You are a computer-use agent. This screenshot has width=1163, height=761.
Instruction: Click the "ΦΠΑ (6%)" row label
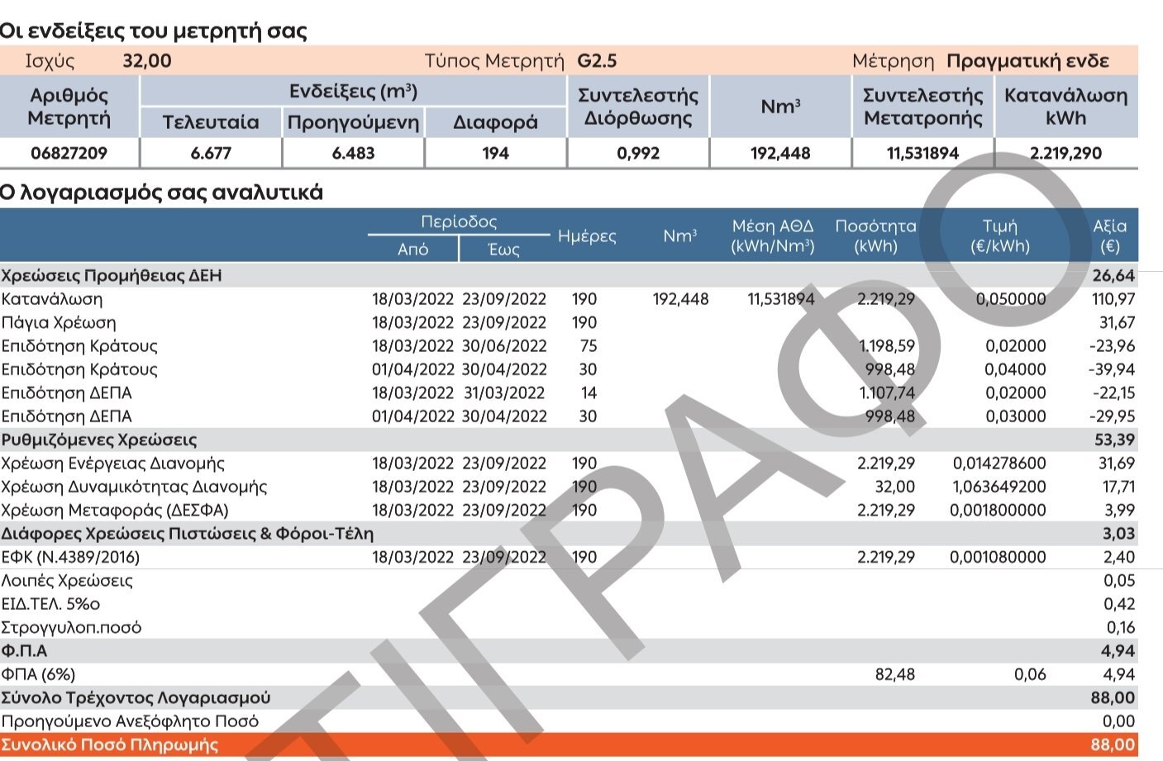(x=38, y=674)
